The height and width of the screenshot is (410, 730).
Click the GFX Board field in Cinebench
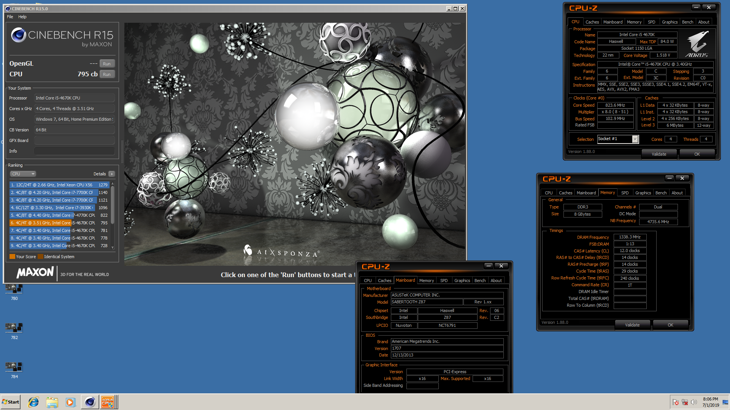pyautogui.click(x=75, y=140)
